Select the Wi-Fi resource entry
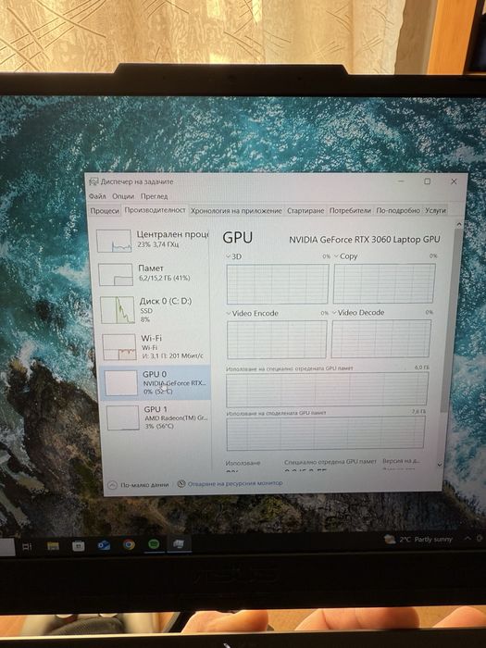Viewport: 486px width, 648px height. click(155, 347)
